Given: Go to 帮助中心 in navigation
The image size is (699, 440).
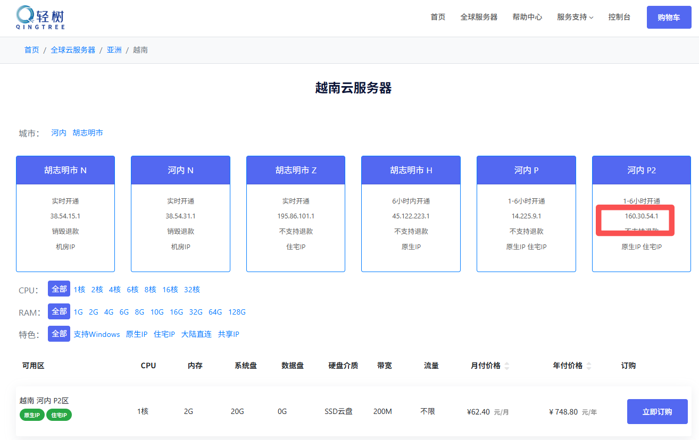Looking at the screenshot, I should (x=527, y=17).
